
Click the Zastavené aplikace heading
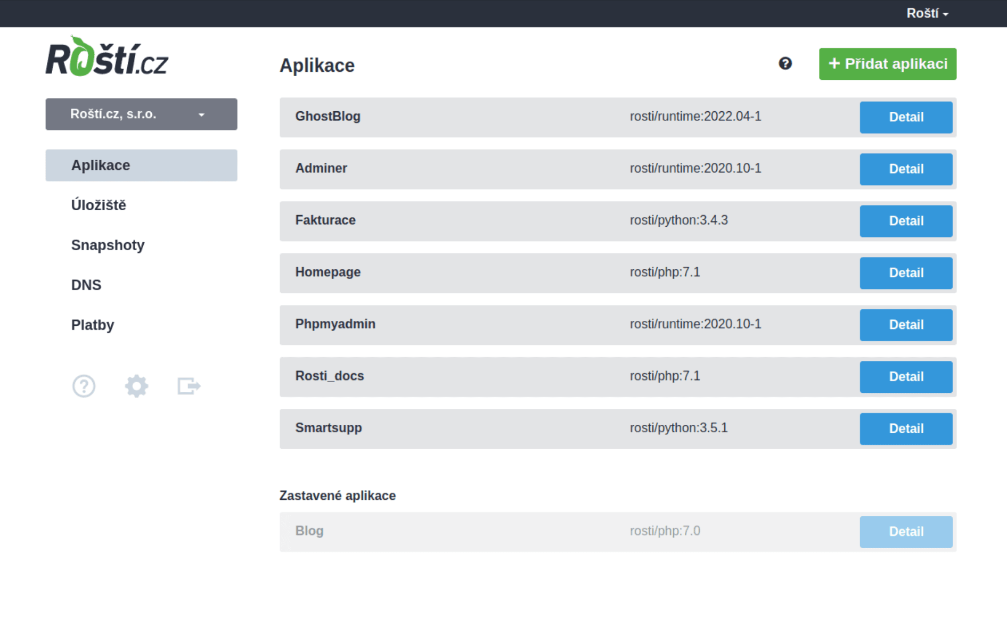click(338, 496)
